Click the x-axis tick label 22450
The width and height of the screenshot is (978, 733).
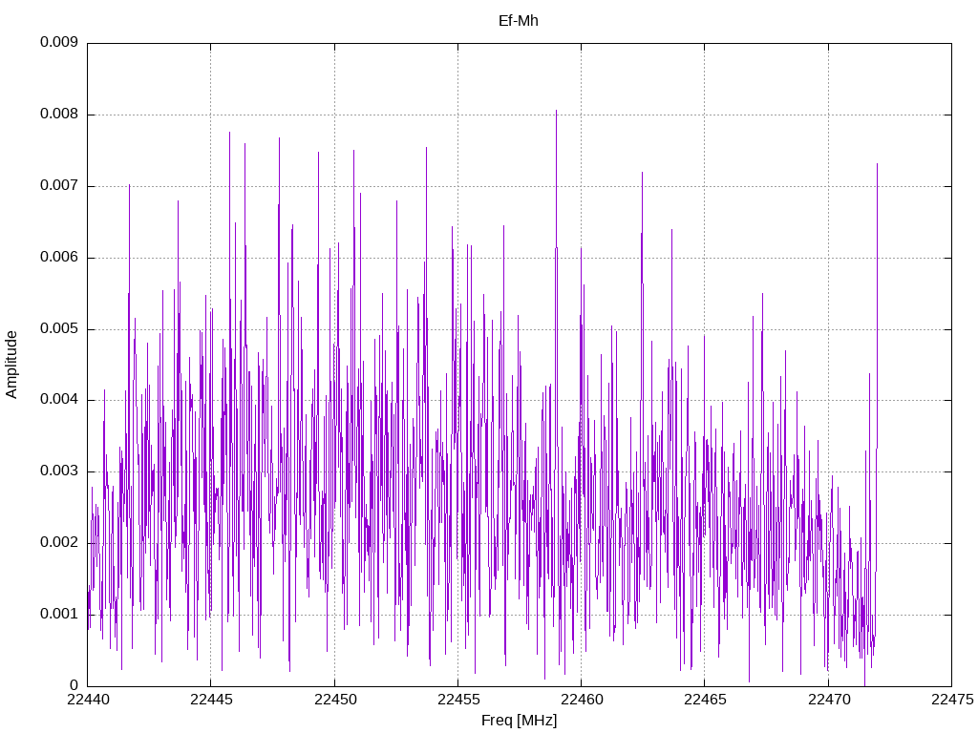pyautogui.click(x=335, y=700)
